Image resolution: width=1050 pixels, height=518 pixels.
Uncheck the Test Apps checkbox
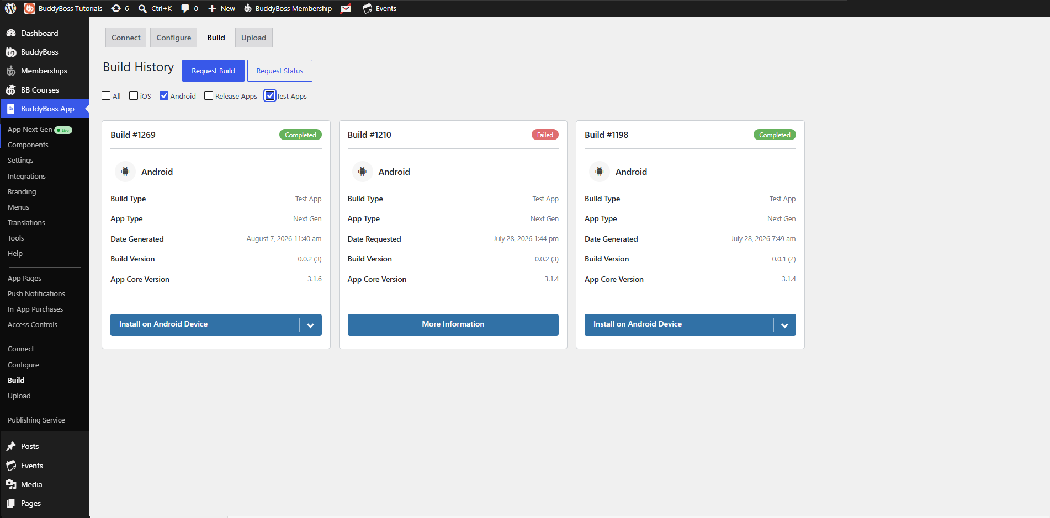pos(270,95)
